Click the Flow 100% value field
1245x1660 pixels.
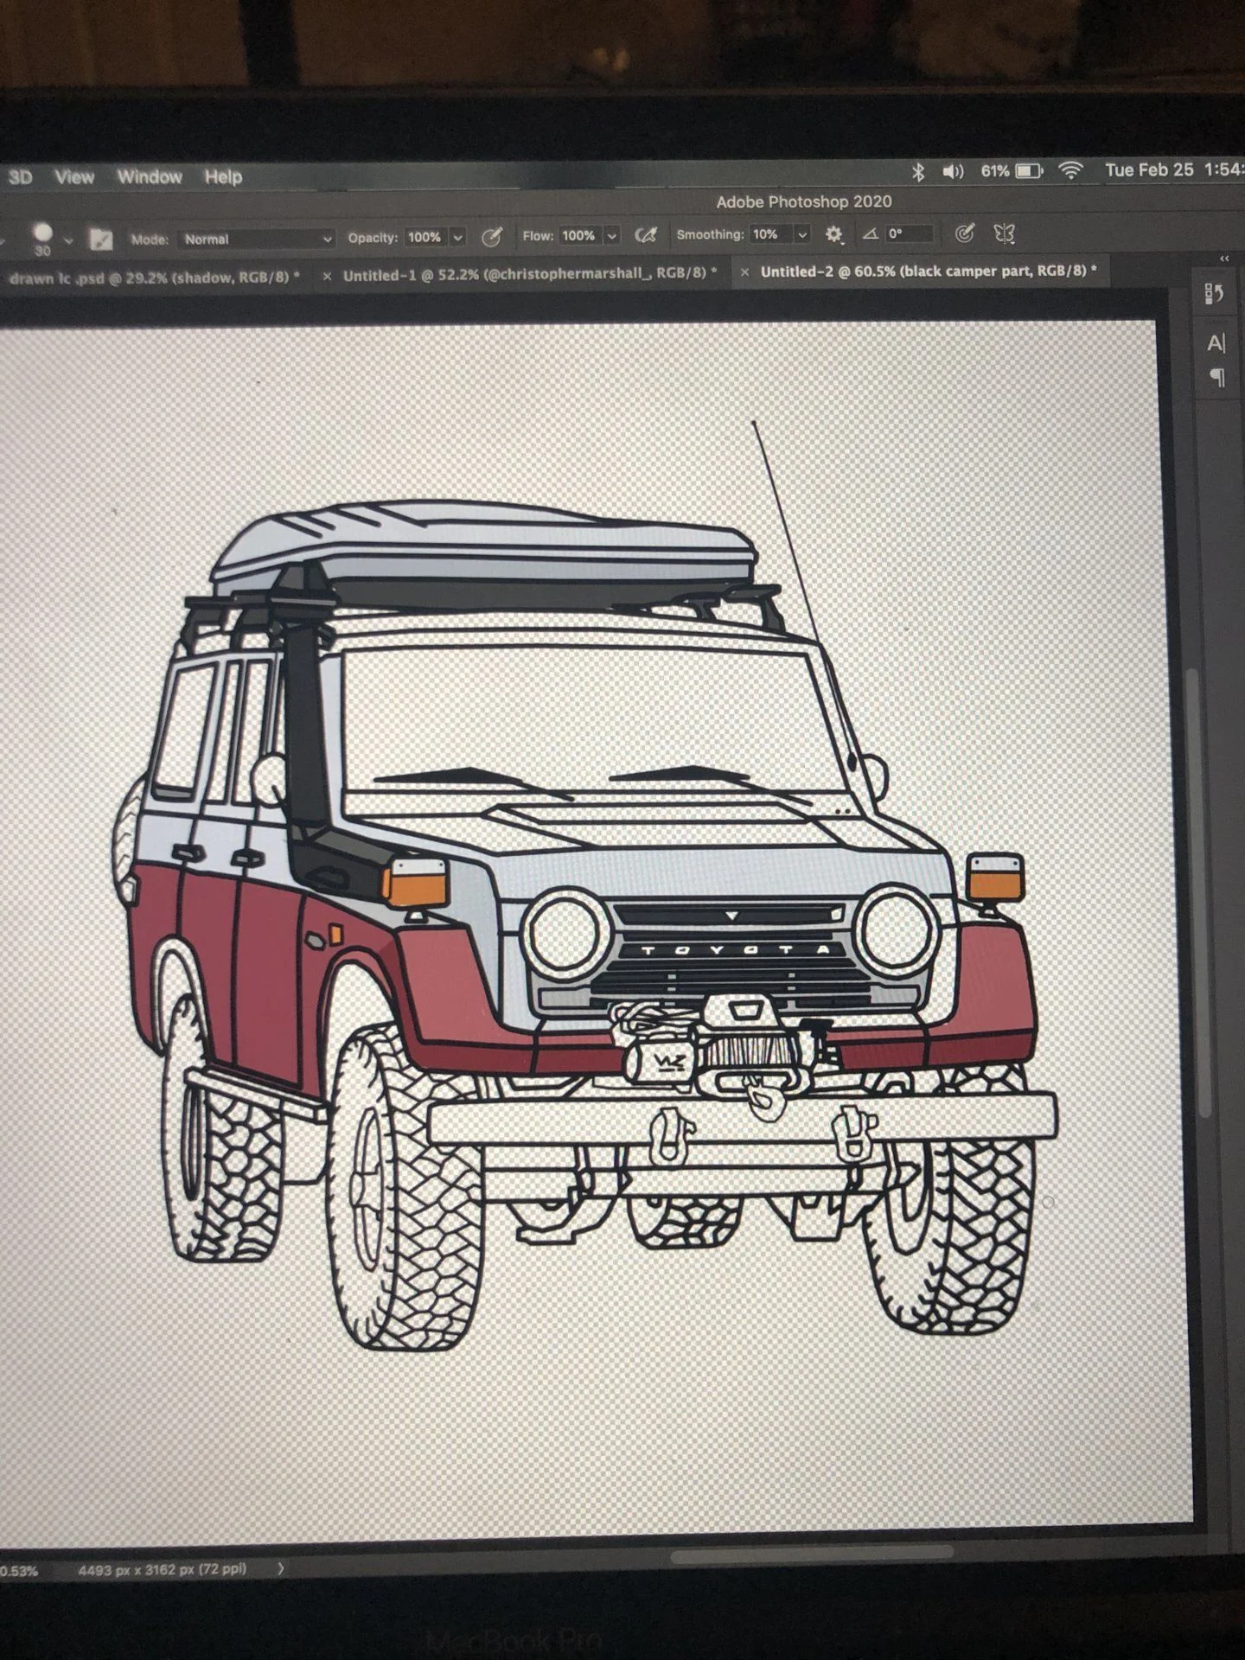(x=578, y=235)
